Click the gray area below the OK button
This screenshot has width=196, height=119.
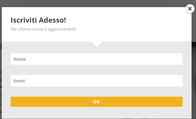pyautogui.click(x=96, y=113)
